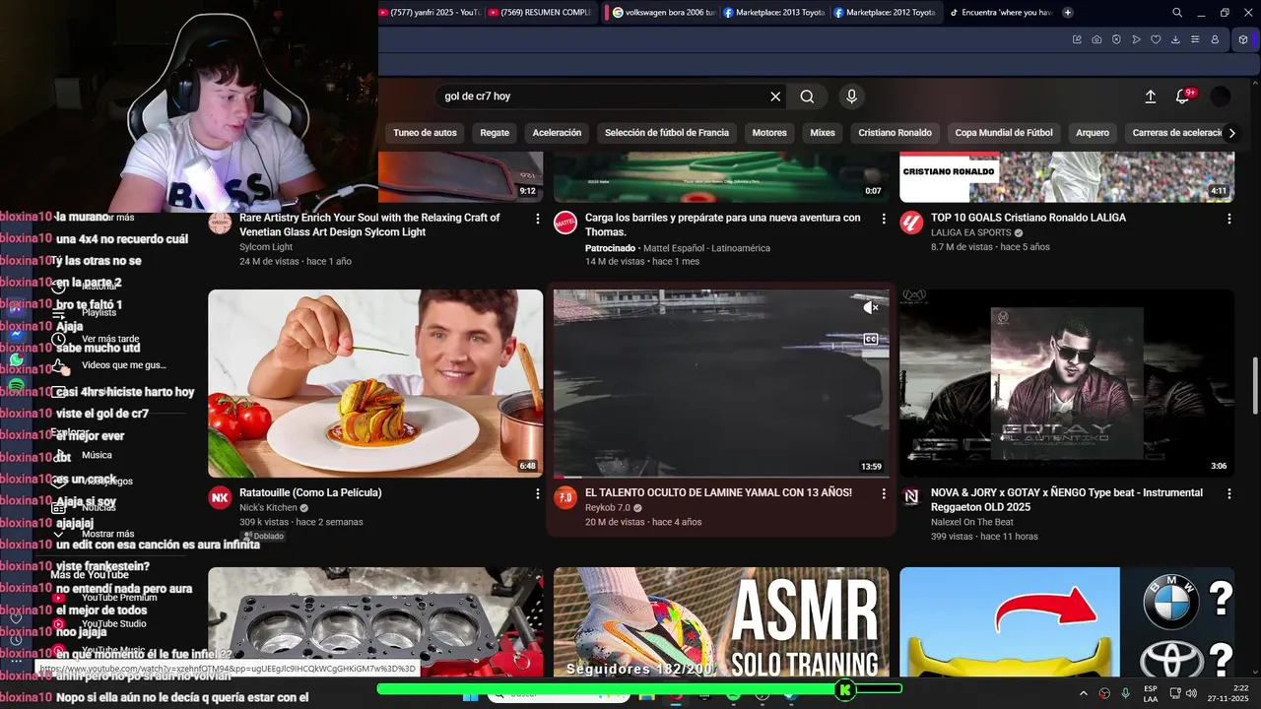This screenshot has height=709, width=1261.
Task: Click the browser send/flow arrow icon
Action: pyautogui.click(x=1136, y=39)
